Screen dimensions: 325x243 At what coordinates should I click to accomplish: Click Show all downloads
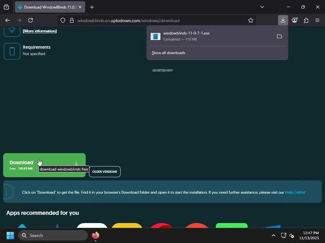(x=168, y=53)
